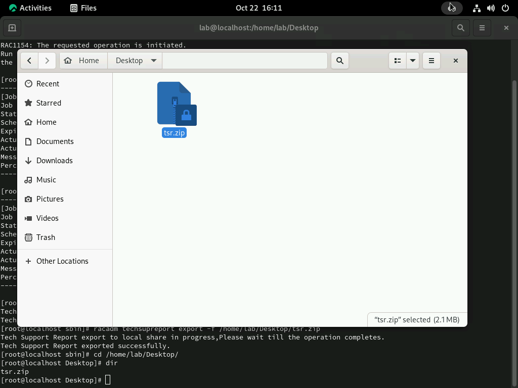Open Recent in the sidebar
This screenshot has height=388, width=518.
[x=65, y=84]
